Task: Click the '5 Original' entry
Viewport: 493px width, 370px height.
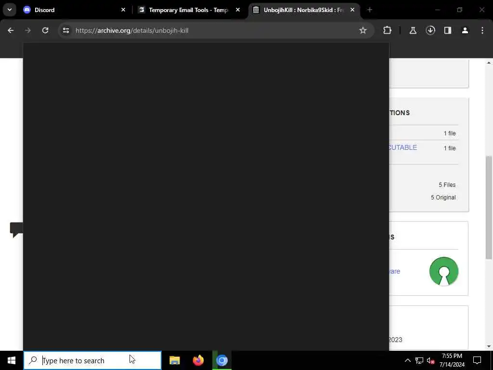Action: pyautogui.click(x=443, y=197)
